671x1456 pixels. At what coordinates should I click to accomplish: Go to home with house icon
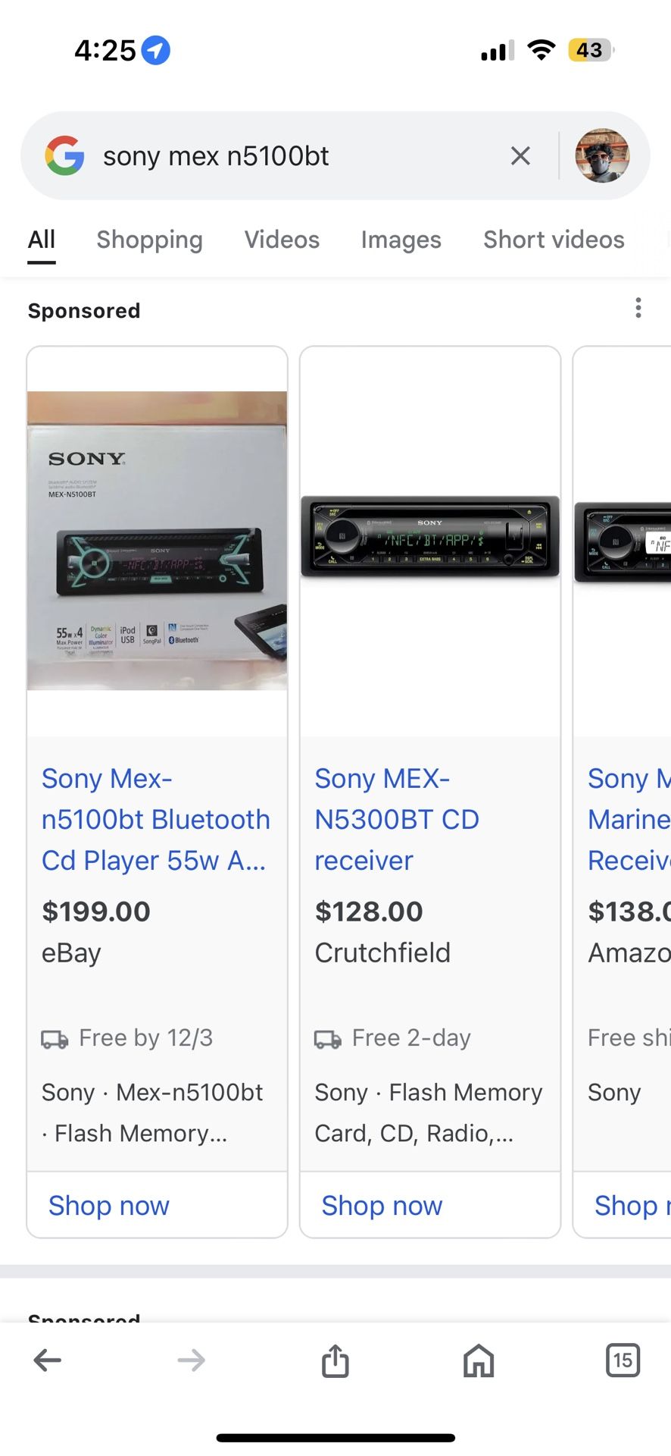point(479,1360)
